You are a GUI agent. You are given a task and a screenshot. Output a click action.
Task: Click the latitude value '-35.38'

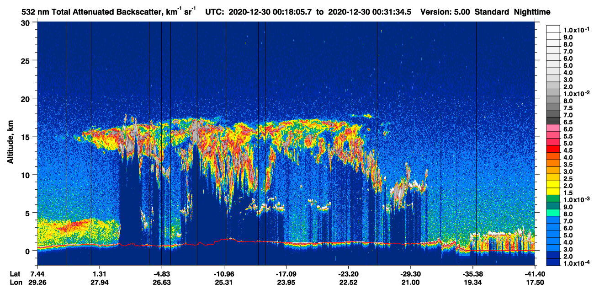point(472,274)
